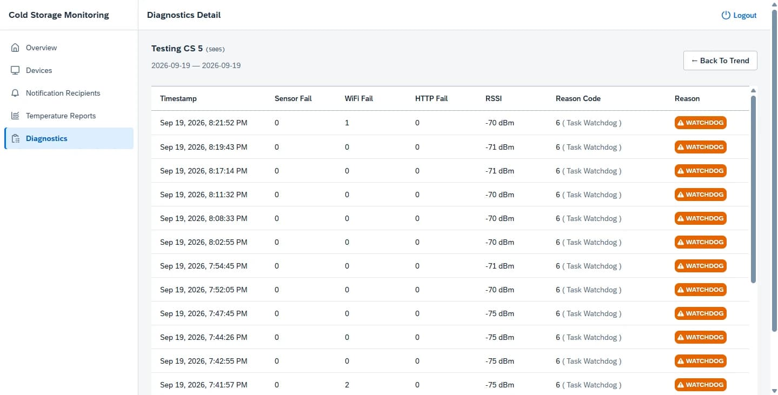
Task: Click the date range 2026-09-19 — 2026-09-19
Action: [196, 65]
